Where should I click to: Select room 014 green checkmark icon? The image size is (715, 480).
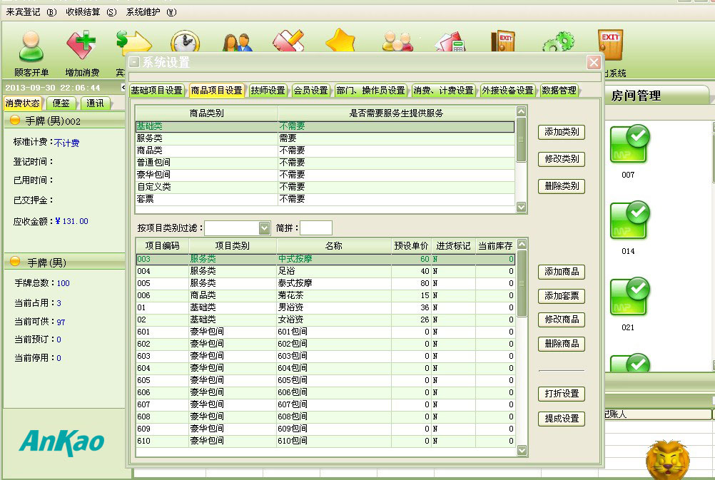(x=629, y=221)
